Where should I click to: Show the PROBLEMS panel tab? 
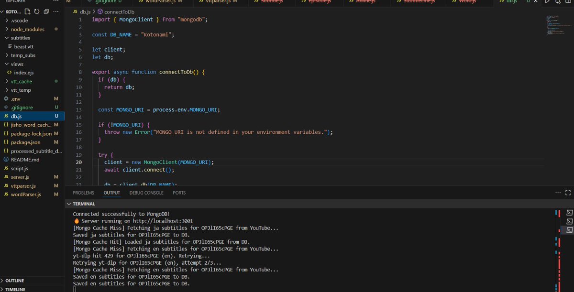(x=83, y=193)
